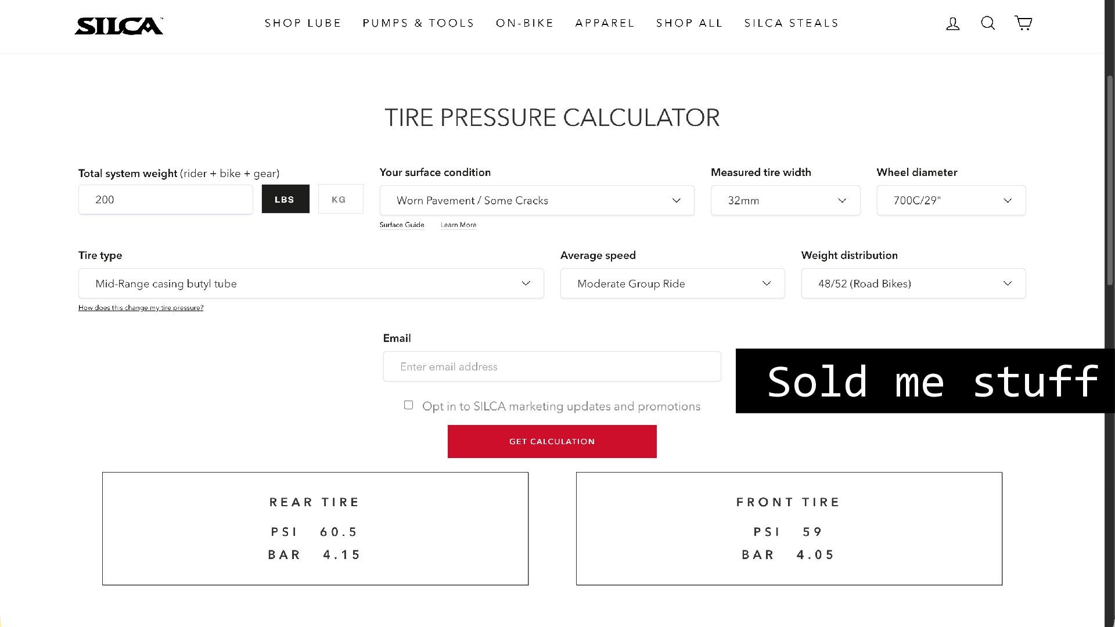Click the SILCA logo
Image resolution: width=1115 pixels, height=627 pixels.
[x=119, y=26]
